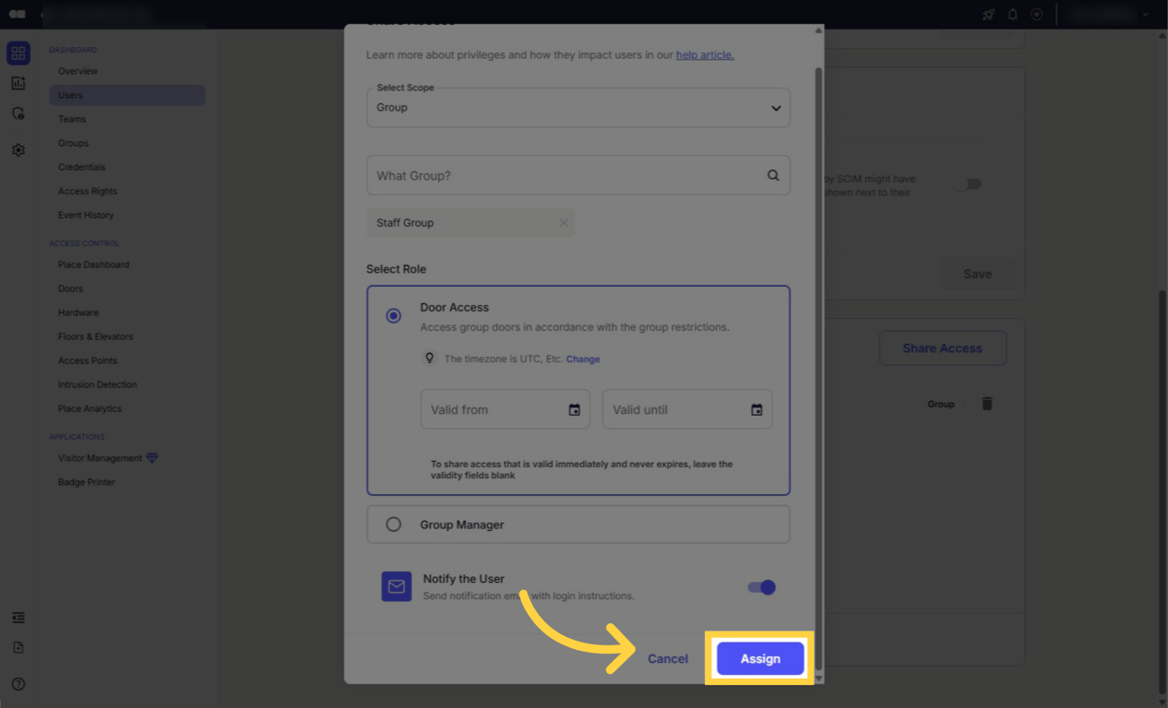Image resolution: width=1168 pixels, height=708 pixels.
Task: Select the Door Access role radio button
Action: coord(393,315)
